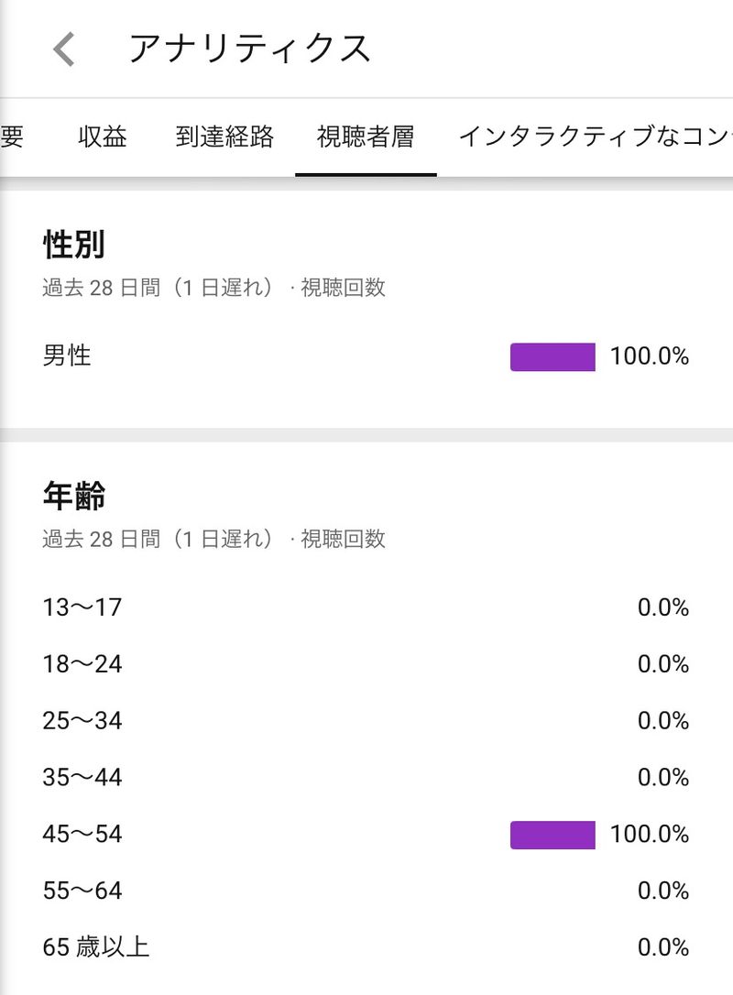Select the 視聴者層 tab

[x=366, y=137]
